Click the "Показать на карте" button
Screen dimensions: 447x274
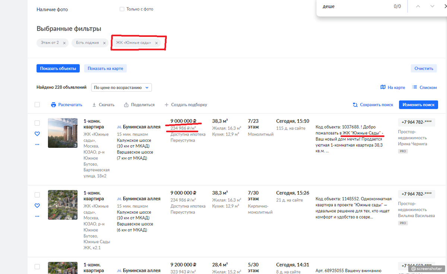click(105, 68)
